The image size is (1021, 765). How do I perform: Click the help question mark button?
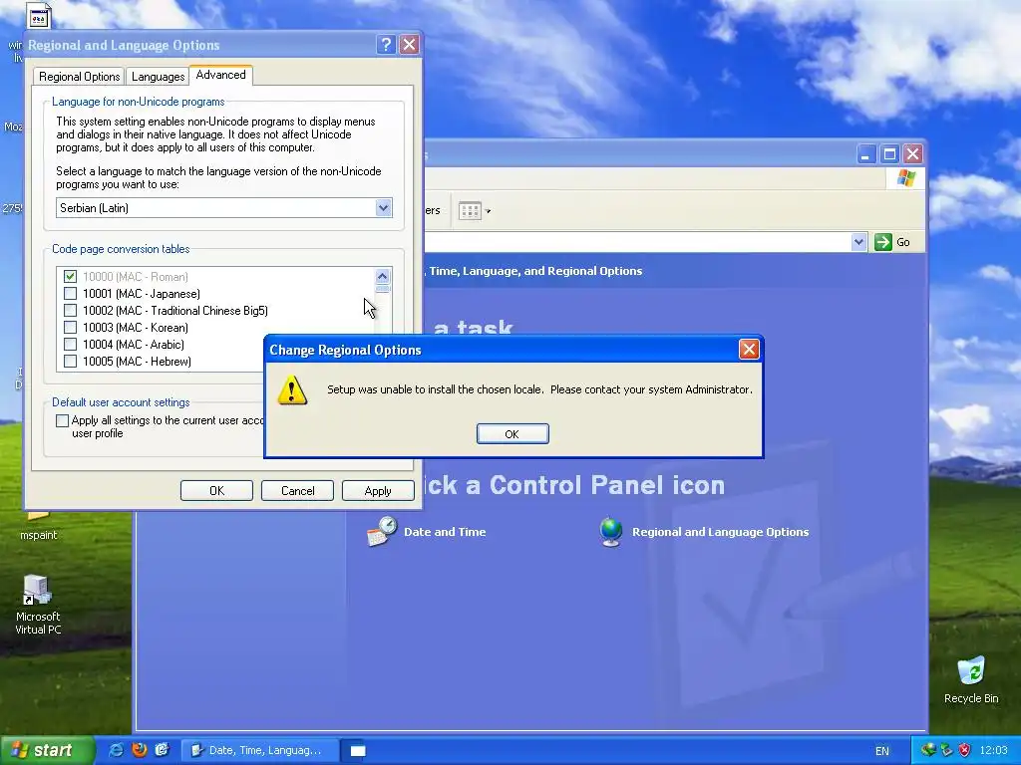[386, 44]
